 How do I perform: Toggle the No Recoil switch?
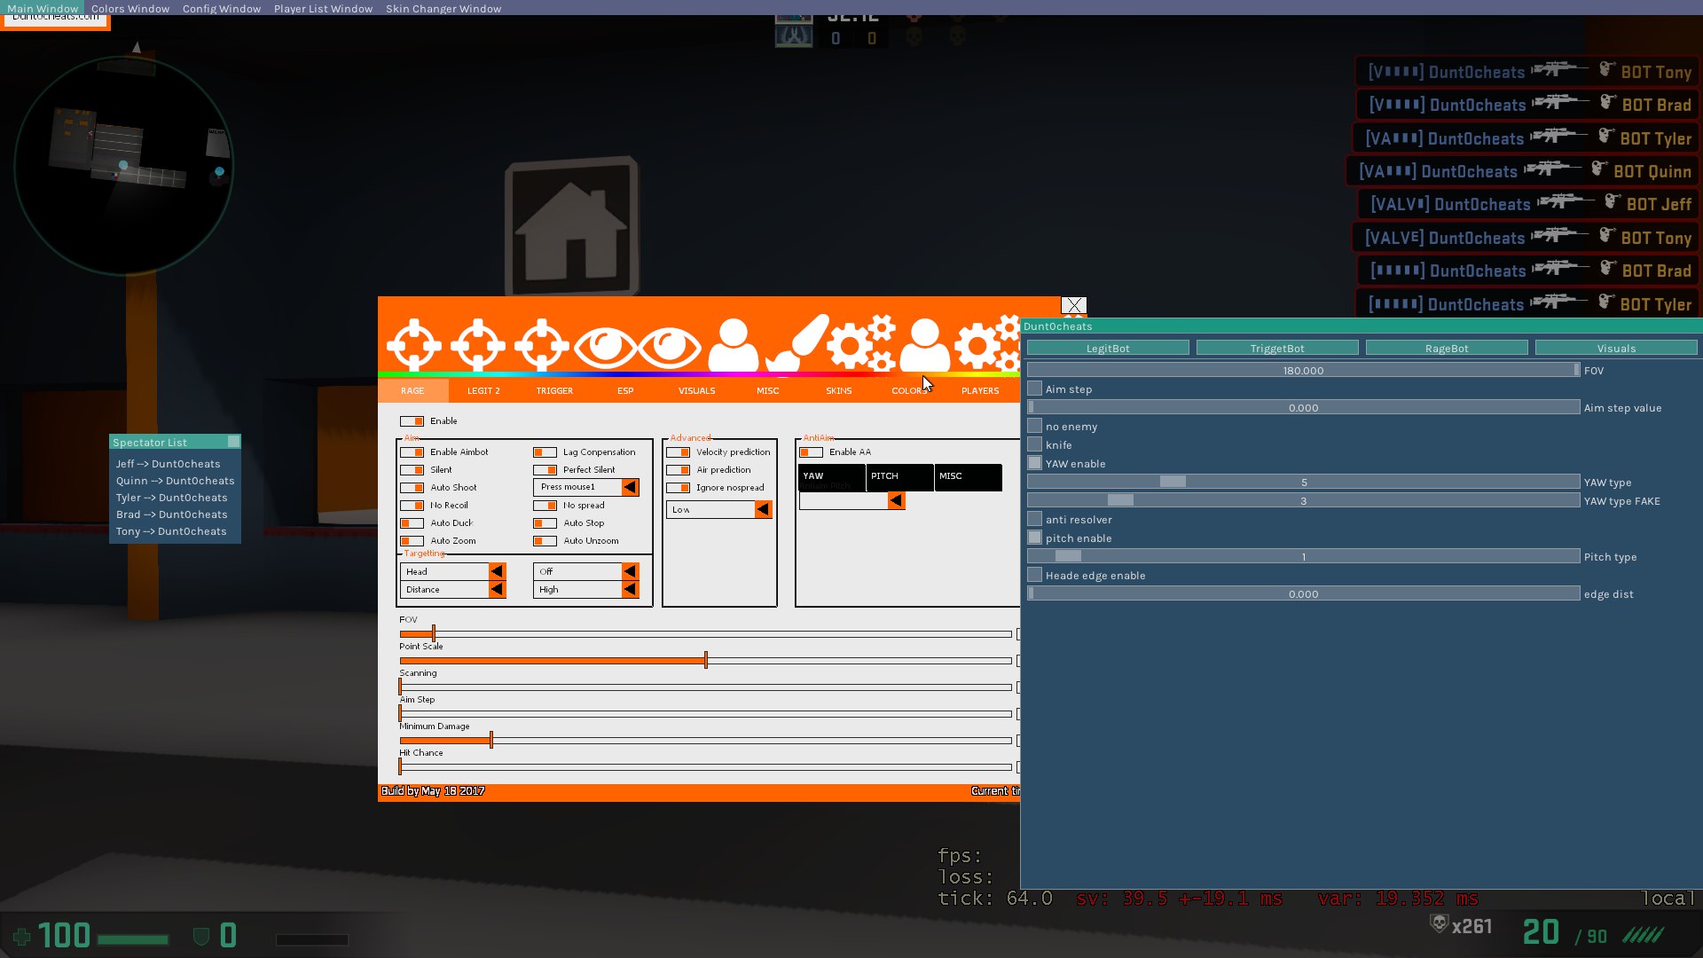412,506
